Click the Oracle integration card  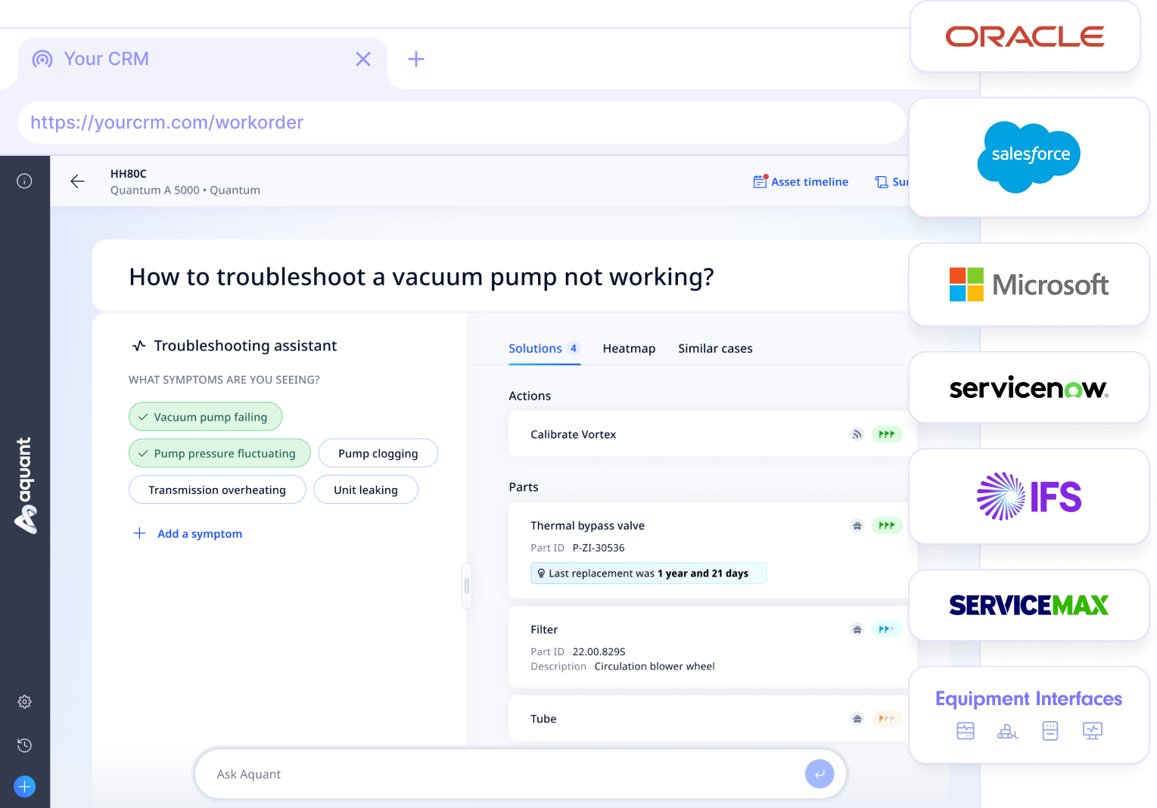1025,36
